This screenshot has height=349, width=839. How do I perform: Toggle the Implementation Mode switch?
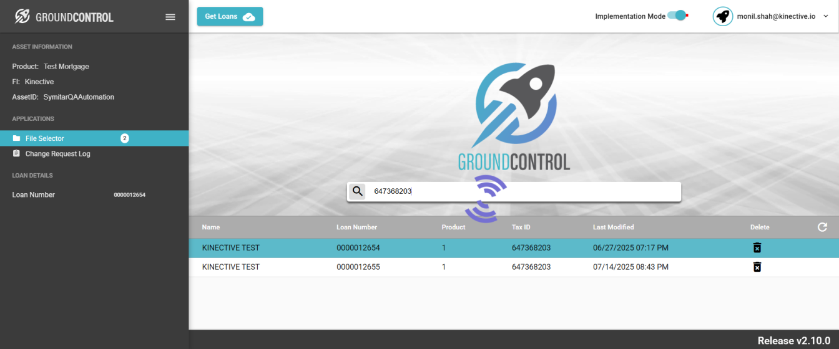tap(677, 16)
